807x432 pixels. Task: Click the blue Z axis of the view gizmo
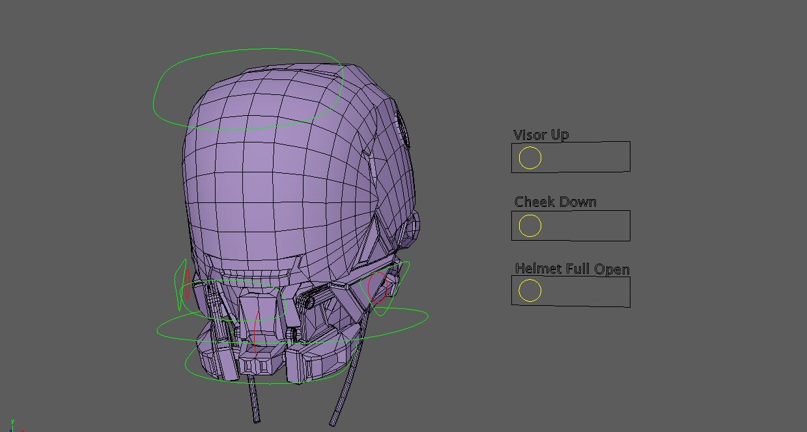point(10,431)
